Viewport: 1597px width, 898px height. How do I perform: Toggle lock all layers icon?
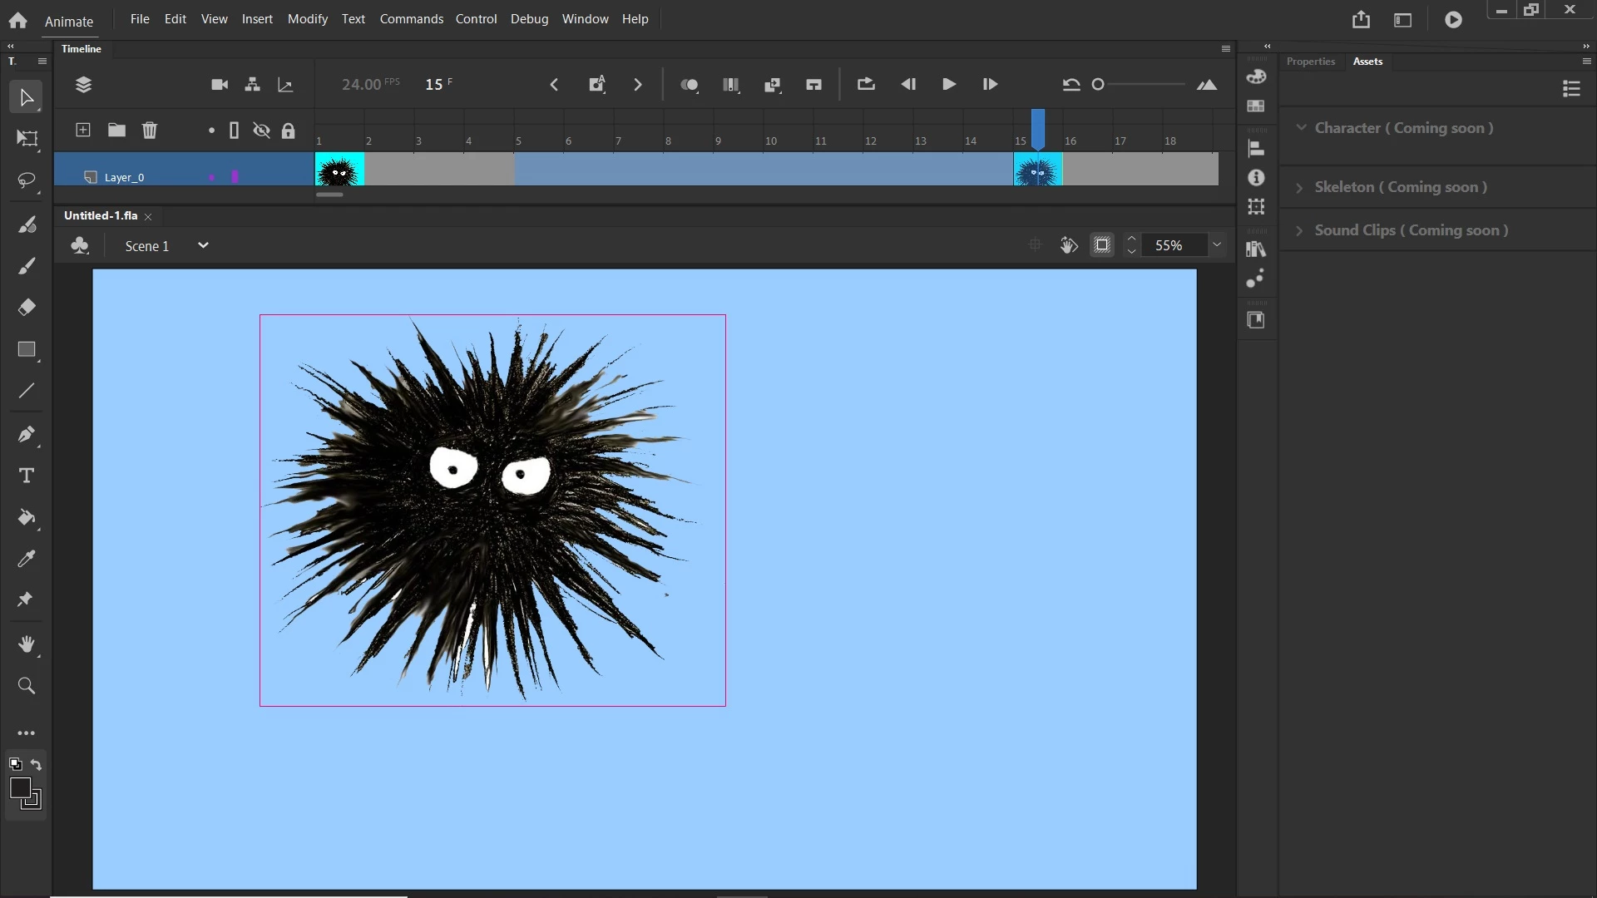pos(288,131)
